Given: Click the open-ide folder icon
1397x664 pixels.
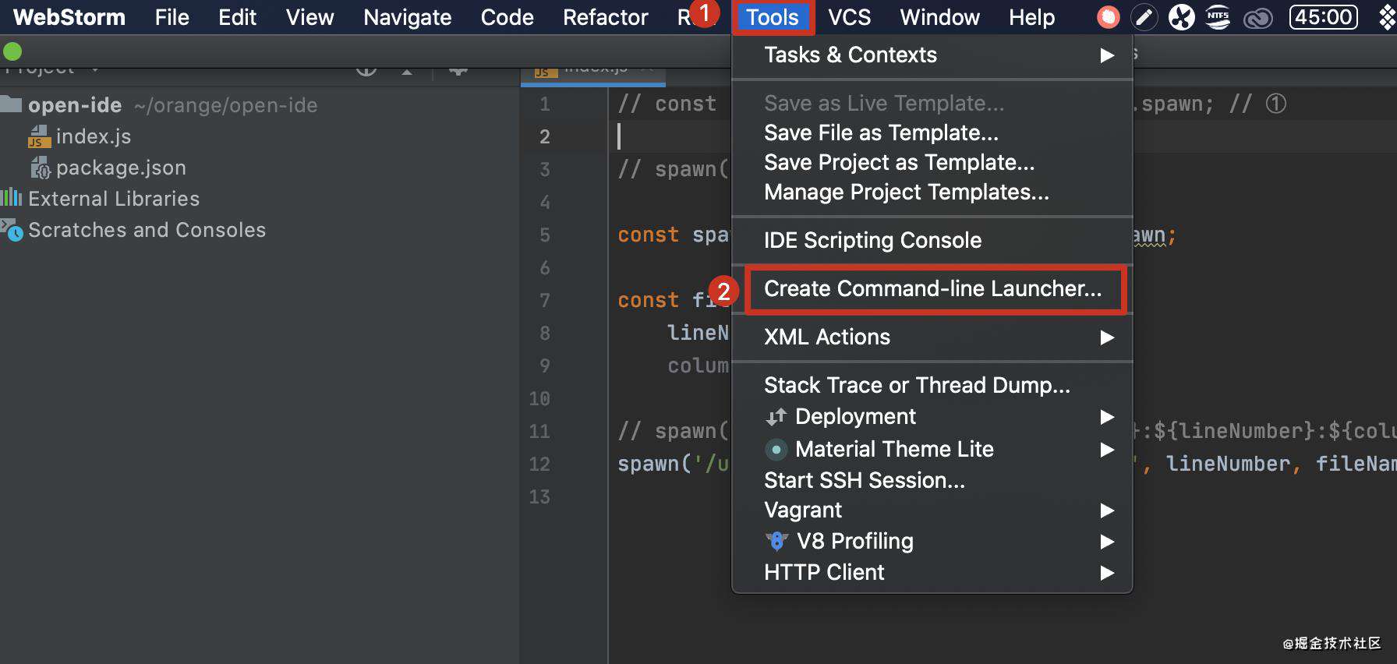Looking at the screenshot, I should click(11, 104).
